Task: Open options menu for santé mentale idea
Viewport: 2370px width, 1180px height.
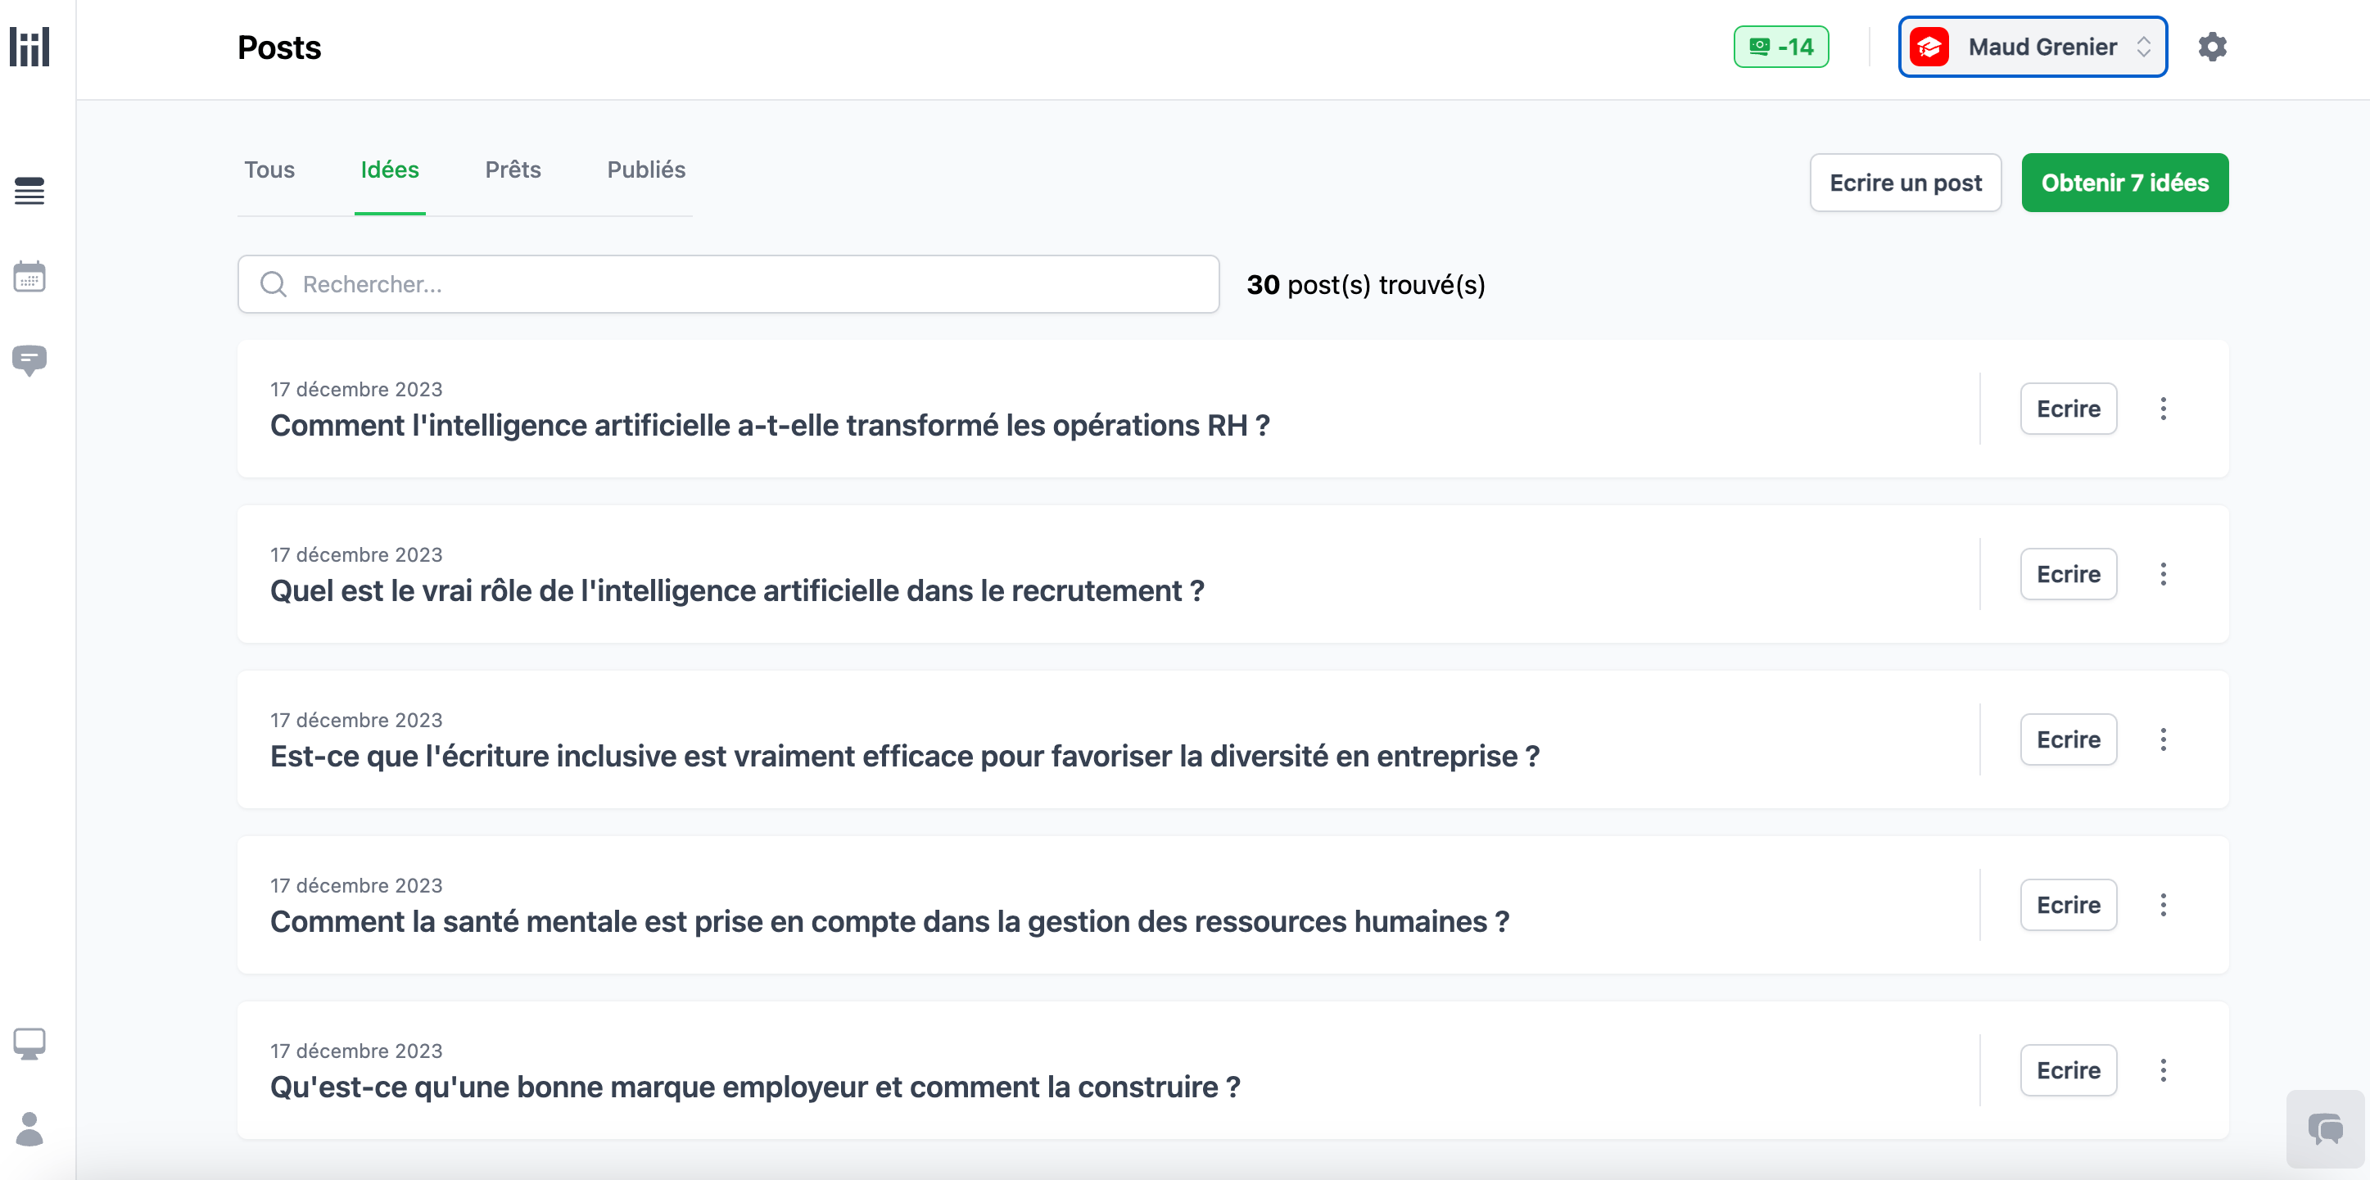Action: pos(2163,906)
